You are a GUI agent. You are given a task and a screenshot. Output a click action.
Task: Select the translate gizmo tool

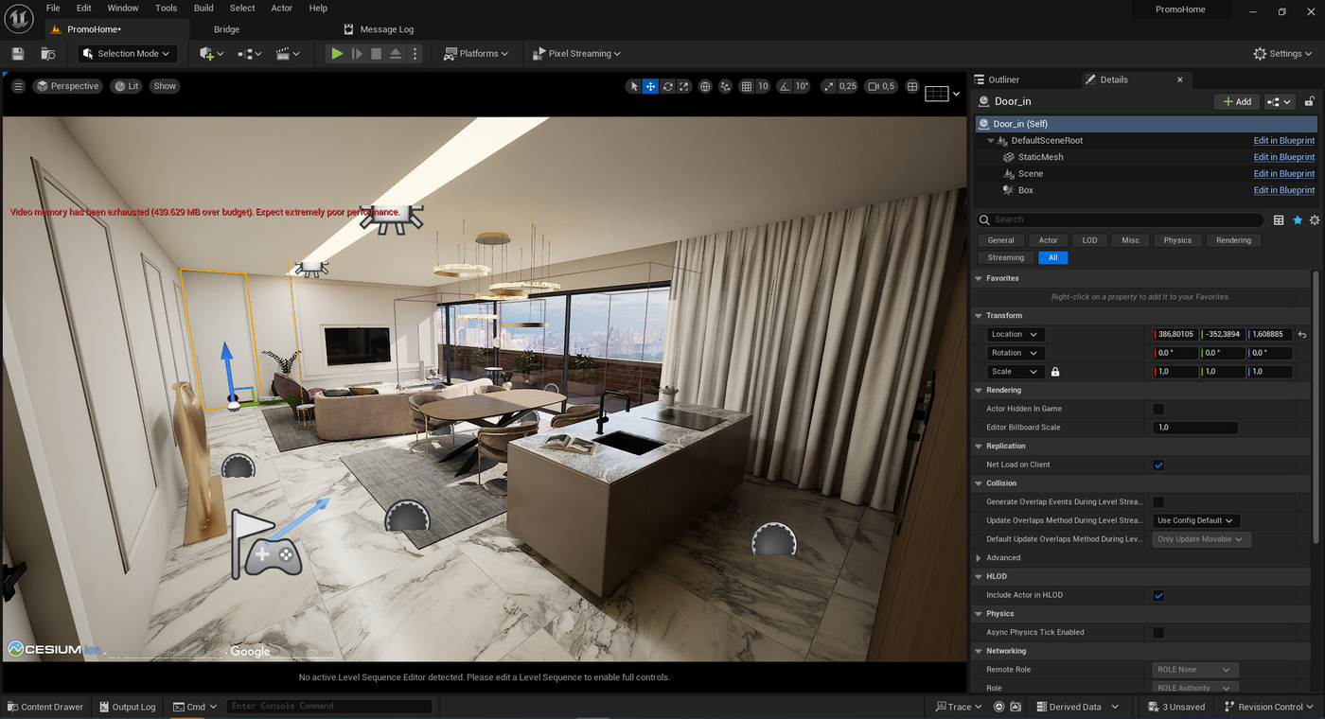pyautogui.click(x=650, y=86)
